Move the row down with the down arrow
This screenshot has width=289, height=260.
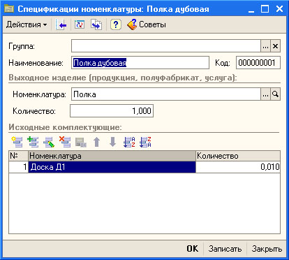coord(113,142)
